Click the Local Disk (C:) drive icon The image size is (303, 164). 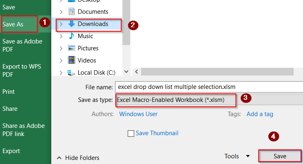pos(72,73)
